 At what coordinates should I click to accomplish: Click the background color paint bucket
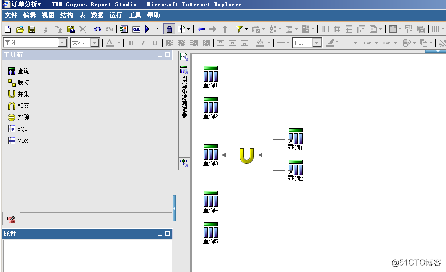point(260,43)
